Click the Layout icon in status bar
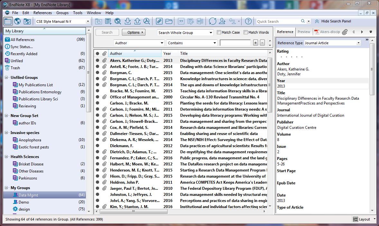 click(356, 219)
